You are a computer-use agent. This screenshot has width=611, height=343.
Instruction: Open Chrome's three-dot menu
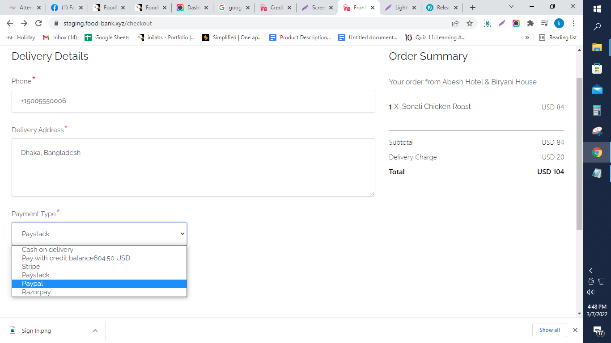coord(573,23)
